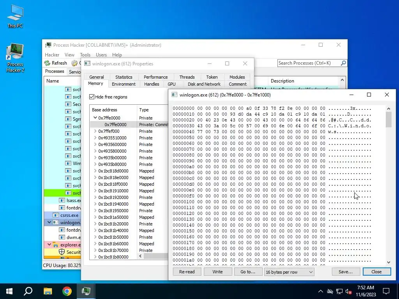399x299 pixels.
Task: Switch to the Environment tab
Action: (124, 84)
